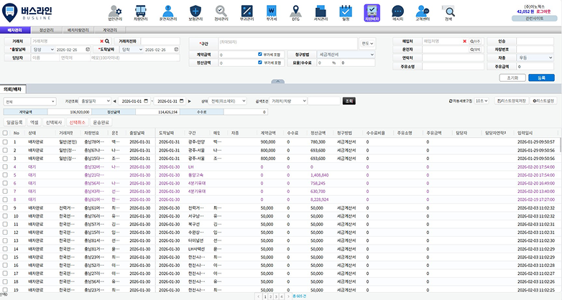Toggle 부가세 포함 checkbox for 정산금액
This screenshot has height=300, width=562.
coord(260,62)
